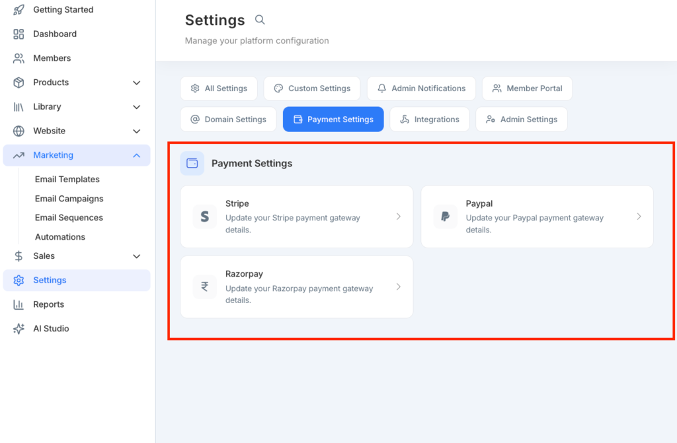Image resolution: width=677 pixels, height=443 pixels.
Task: Expand the Products section
Action: click(x=137, y=82)
